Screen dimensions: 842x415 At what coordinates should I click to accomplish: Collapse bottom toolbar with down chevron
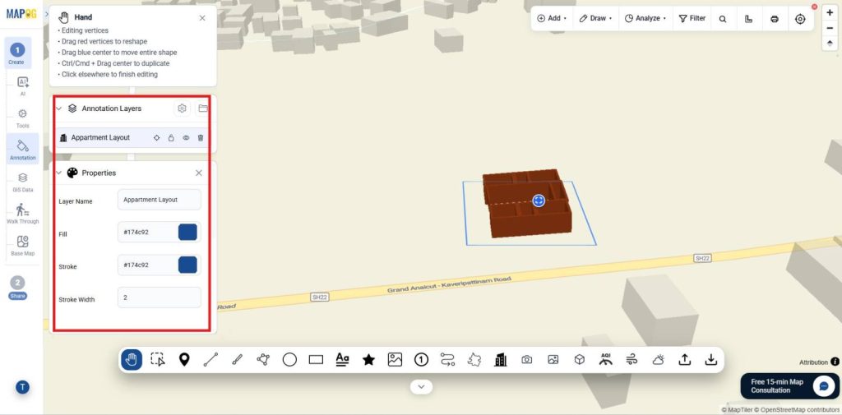click(422, 386)
